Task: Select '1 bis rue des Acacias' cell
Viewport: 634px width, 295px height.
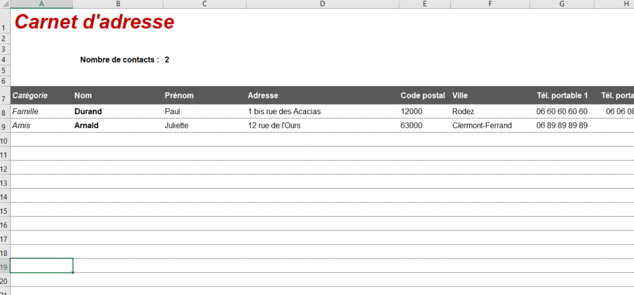Action: tap(322, 112)
